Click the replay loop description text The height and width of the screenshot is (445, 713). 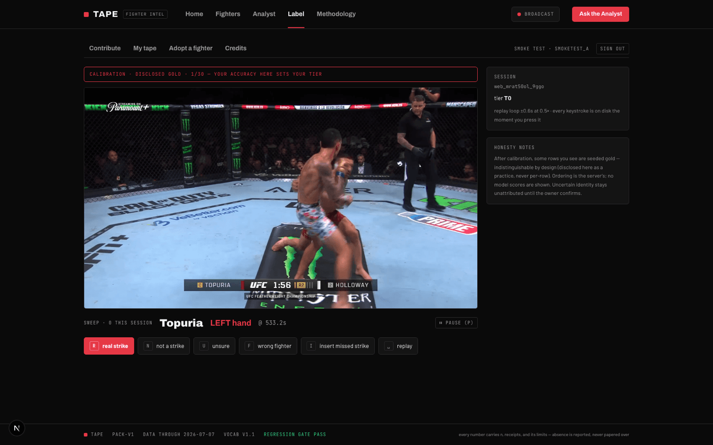pos(557,115)
